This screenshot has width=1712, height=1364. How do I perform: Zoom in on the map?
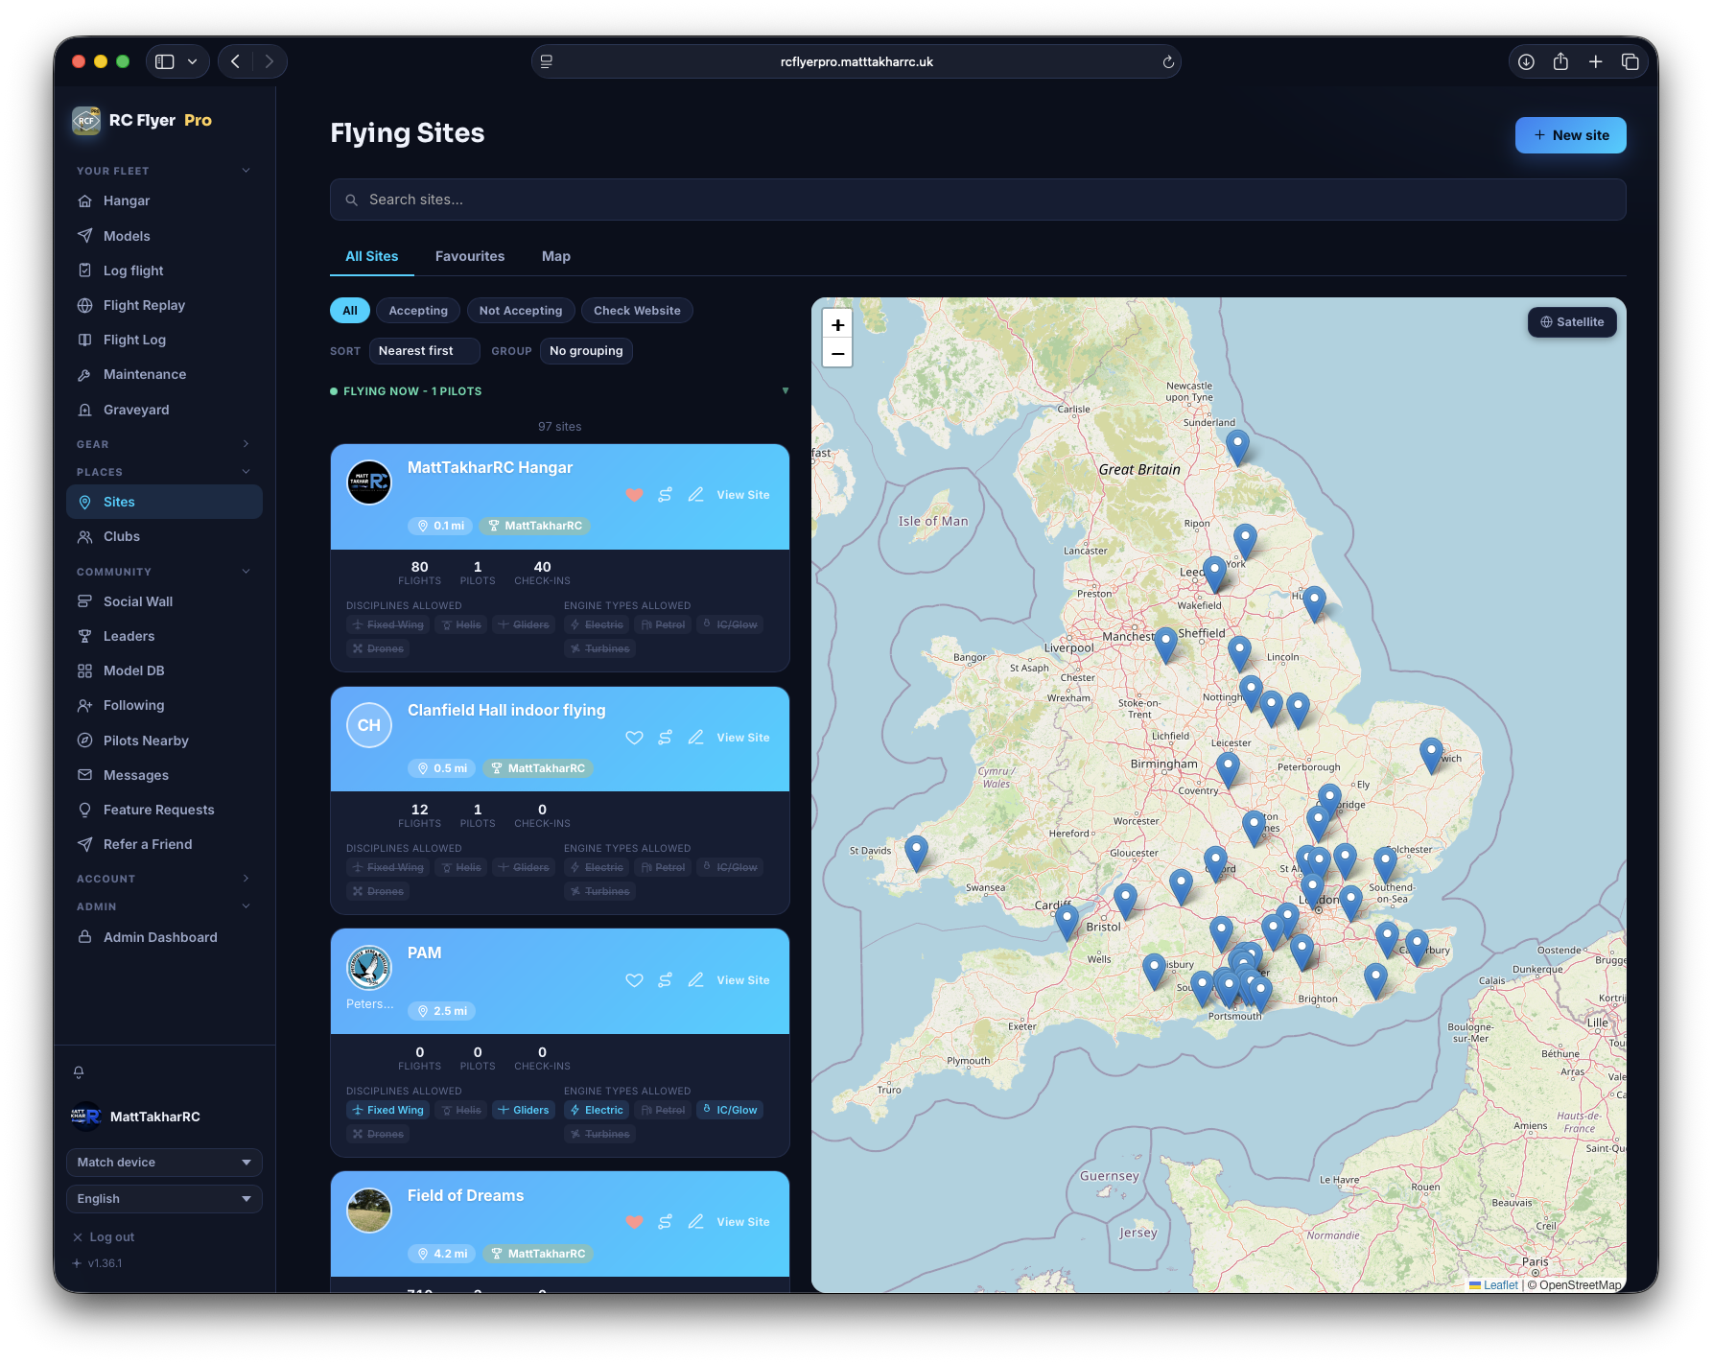click(x=837, y=325)
